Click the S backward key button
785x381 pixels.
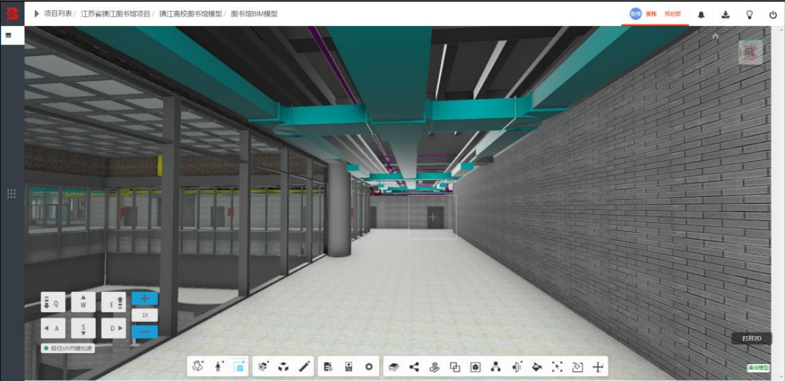(83, 328)
